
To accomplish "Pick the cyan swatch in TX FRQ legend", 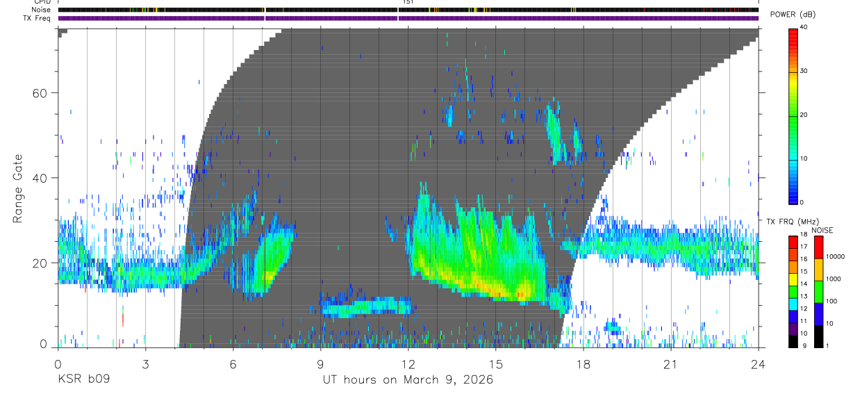I will [x=793, y=302].
